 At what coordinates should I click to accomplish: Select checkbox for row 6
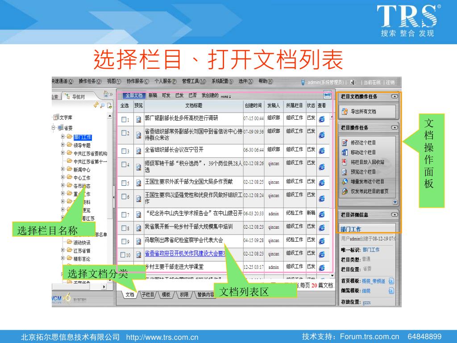point(124,197)
